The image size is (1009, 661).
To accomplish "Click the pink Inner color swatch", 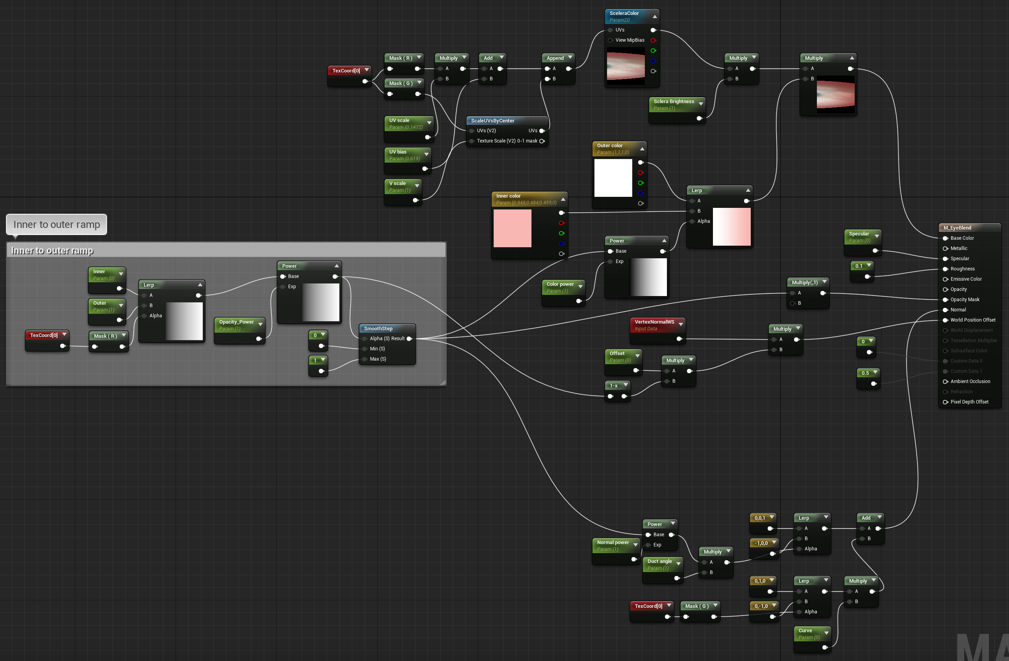I will 512,228.
